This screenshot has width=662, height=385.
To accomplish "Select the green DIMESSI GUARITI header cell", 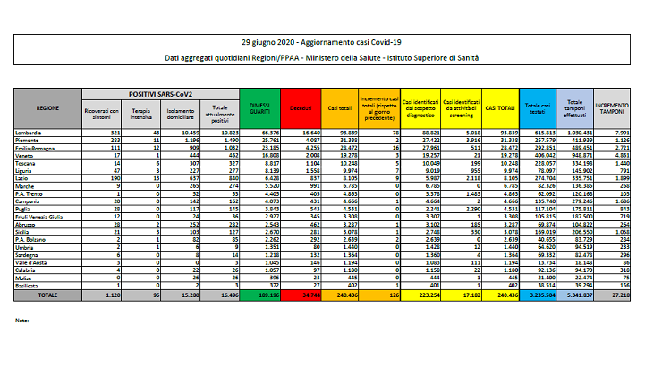I will [x=259, y=107].
